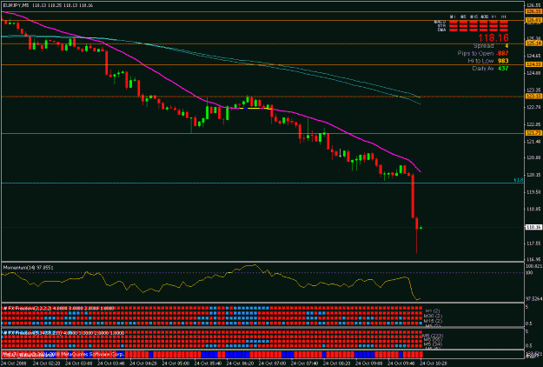Click the green Daily Av value 437

tap(503, 69)
